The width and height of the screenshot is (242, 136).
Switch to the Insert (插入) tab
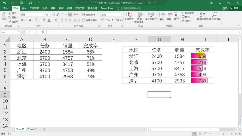tap(24, 8)
